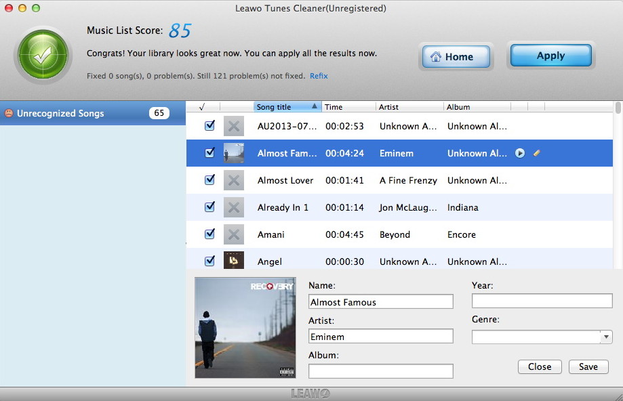Sort by the Song title column header
This screenshot has height=401, width=623.
tap(287, 107)
